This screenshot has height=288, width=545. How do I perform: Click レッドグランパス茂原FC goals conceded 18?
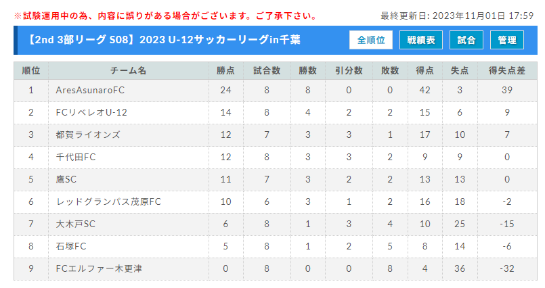click(460, 201)
